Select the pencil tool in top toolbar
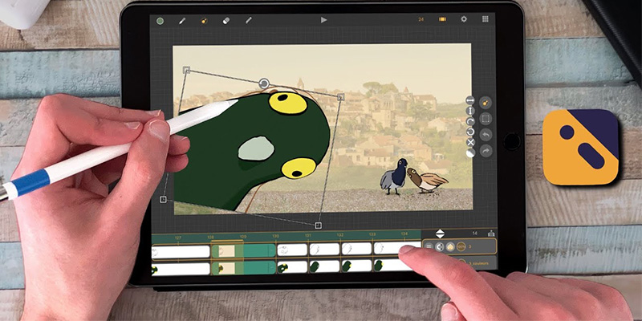 pyautogui.click(x=249, y=20)
